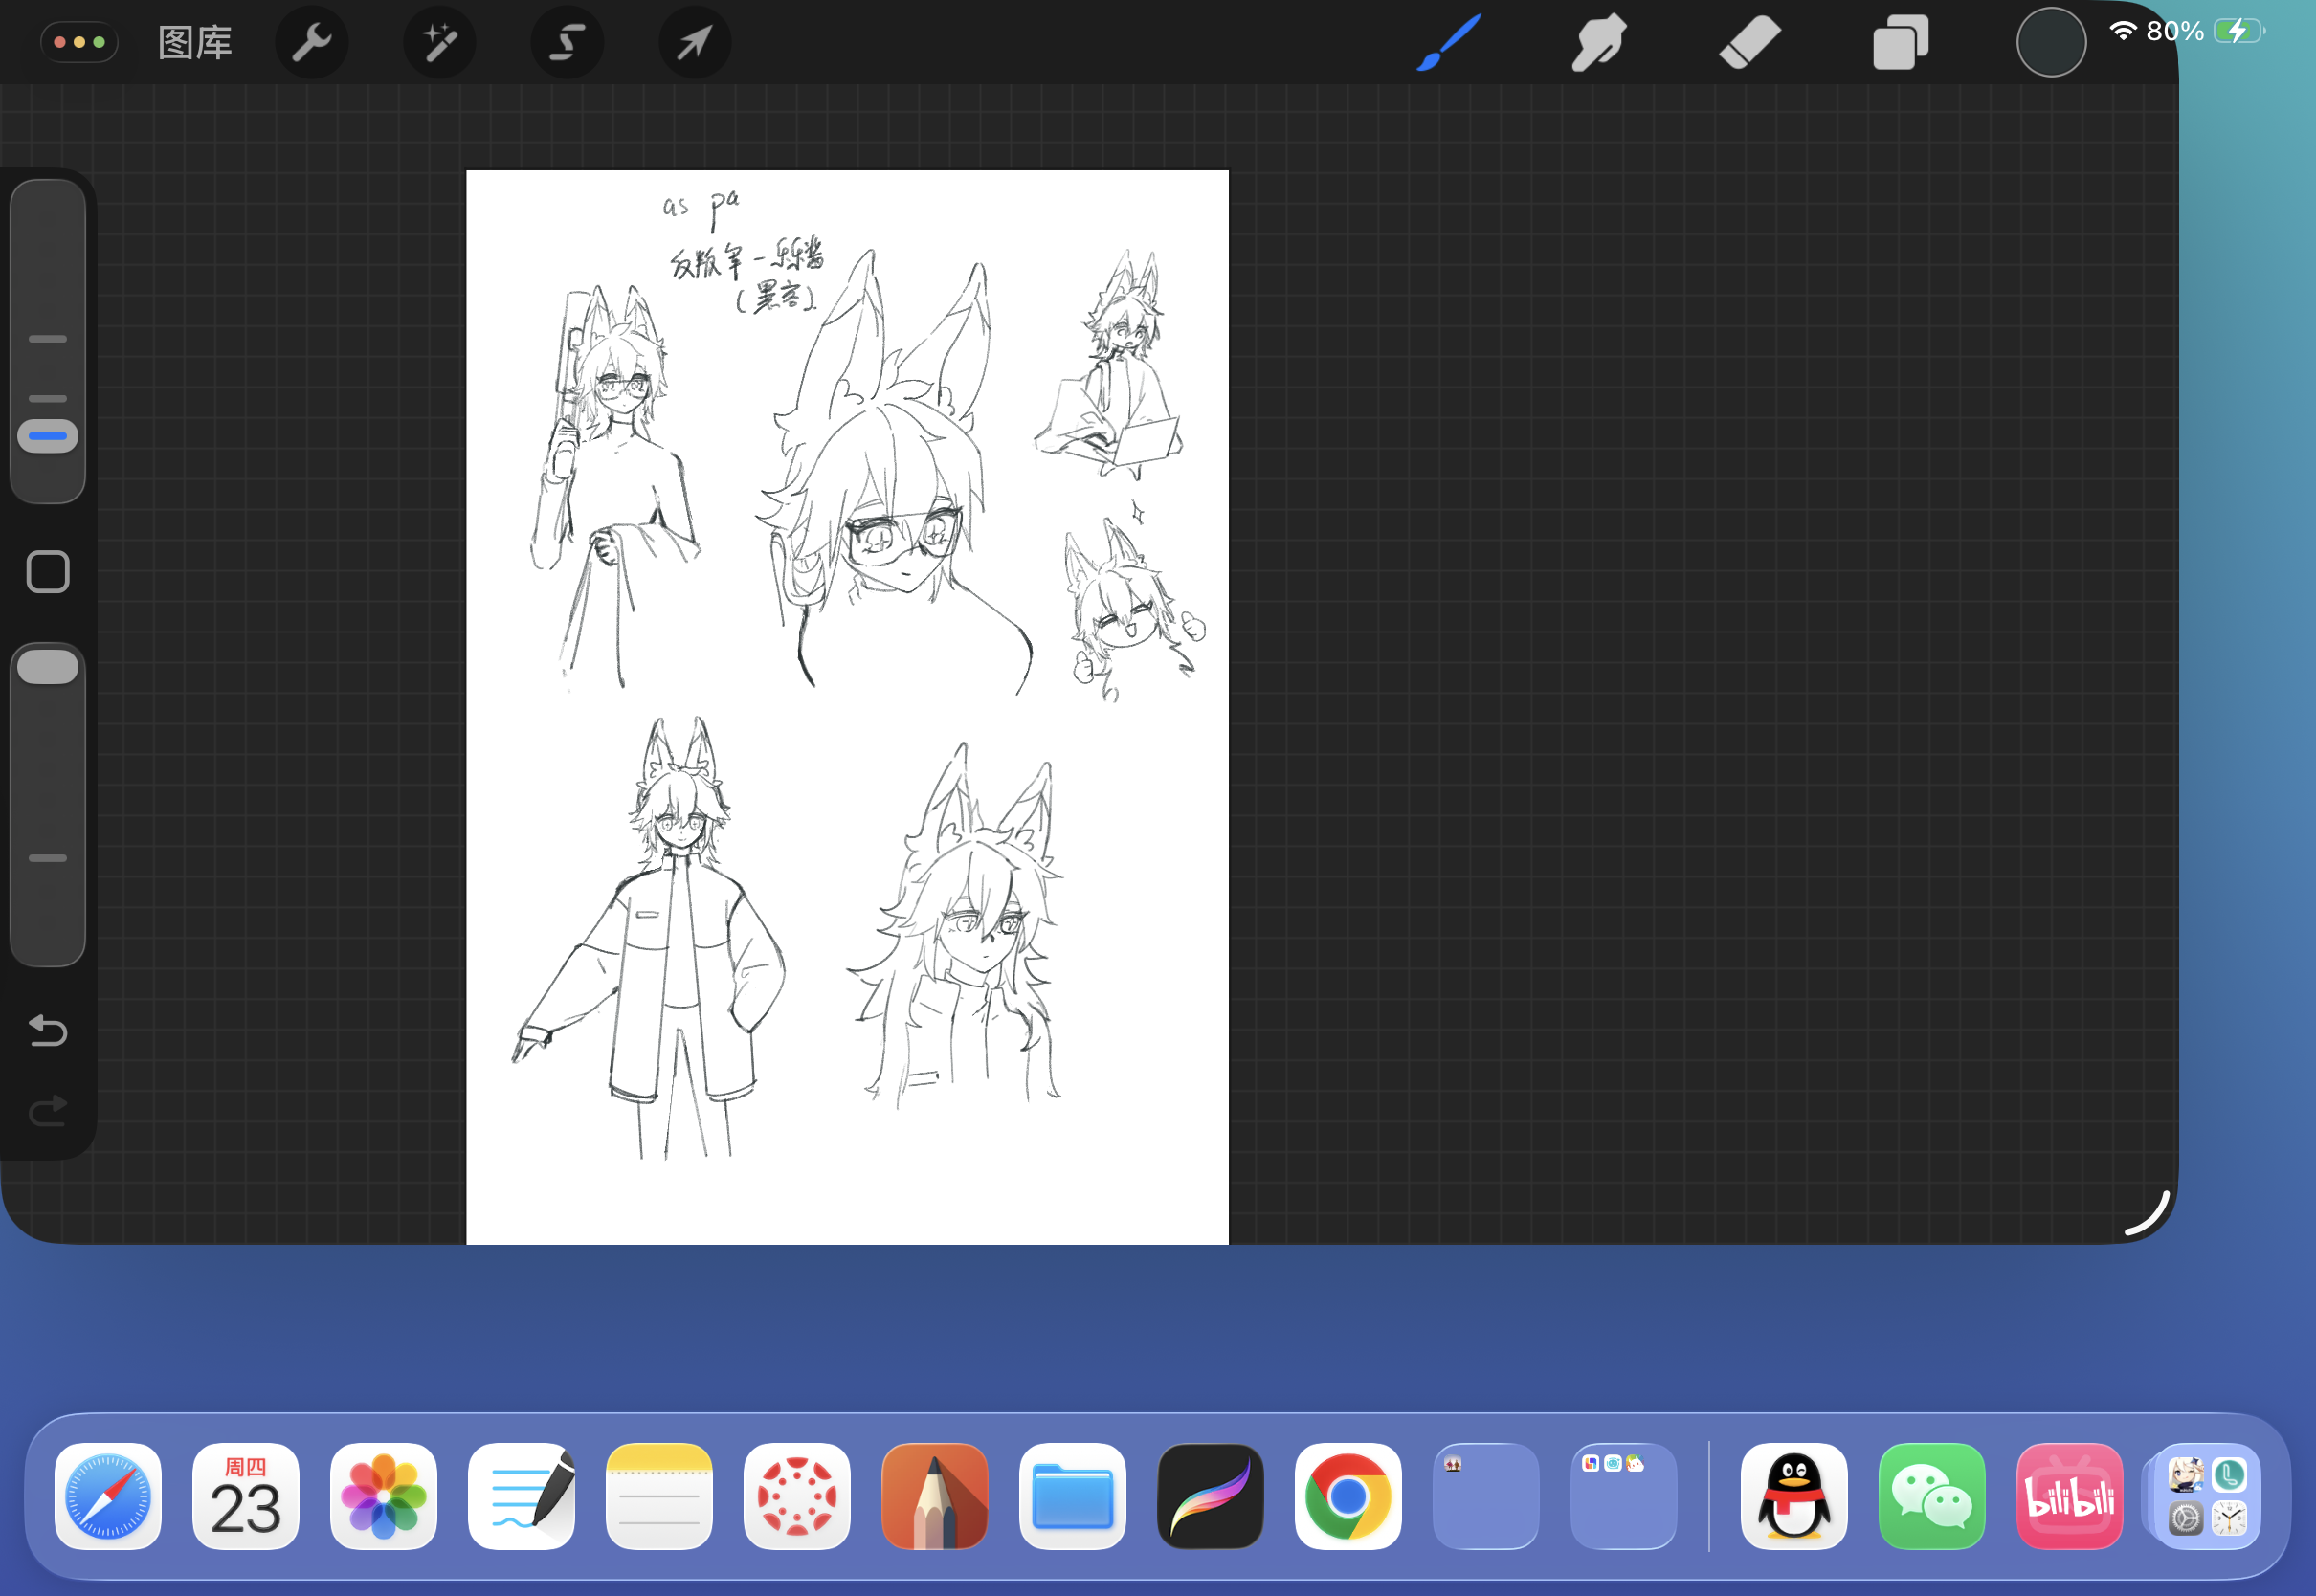Open the yellow Notes app
Screen dimensions: 2316x1596
click(x=659, y=1496)
